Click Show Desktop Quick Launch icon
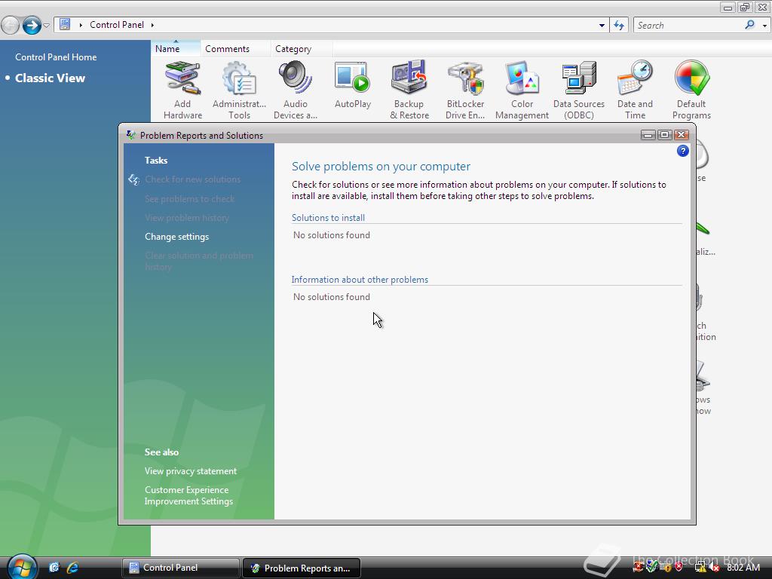 [54, 568]
